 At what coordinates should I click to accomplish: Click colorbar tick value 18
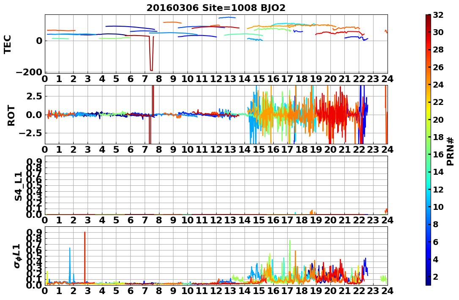tap(439, 137)
